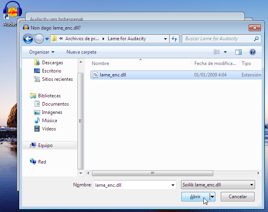Select Red in navigation pane
The height and width of the screenshot is (212, 268).
pyautogui.click(x=42, y=162)
